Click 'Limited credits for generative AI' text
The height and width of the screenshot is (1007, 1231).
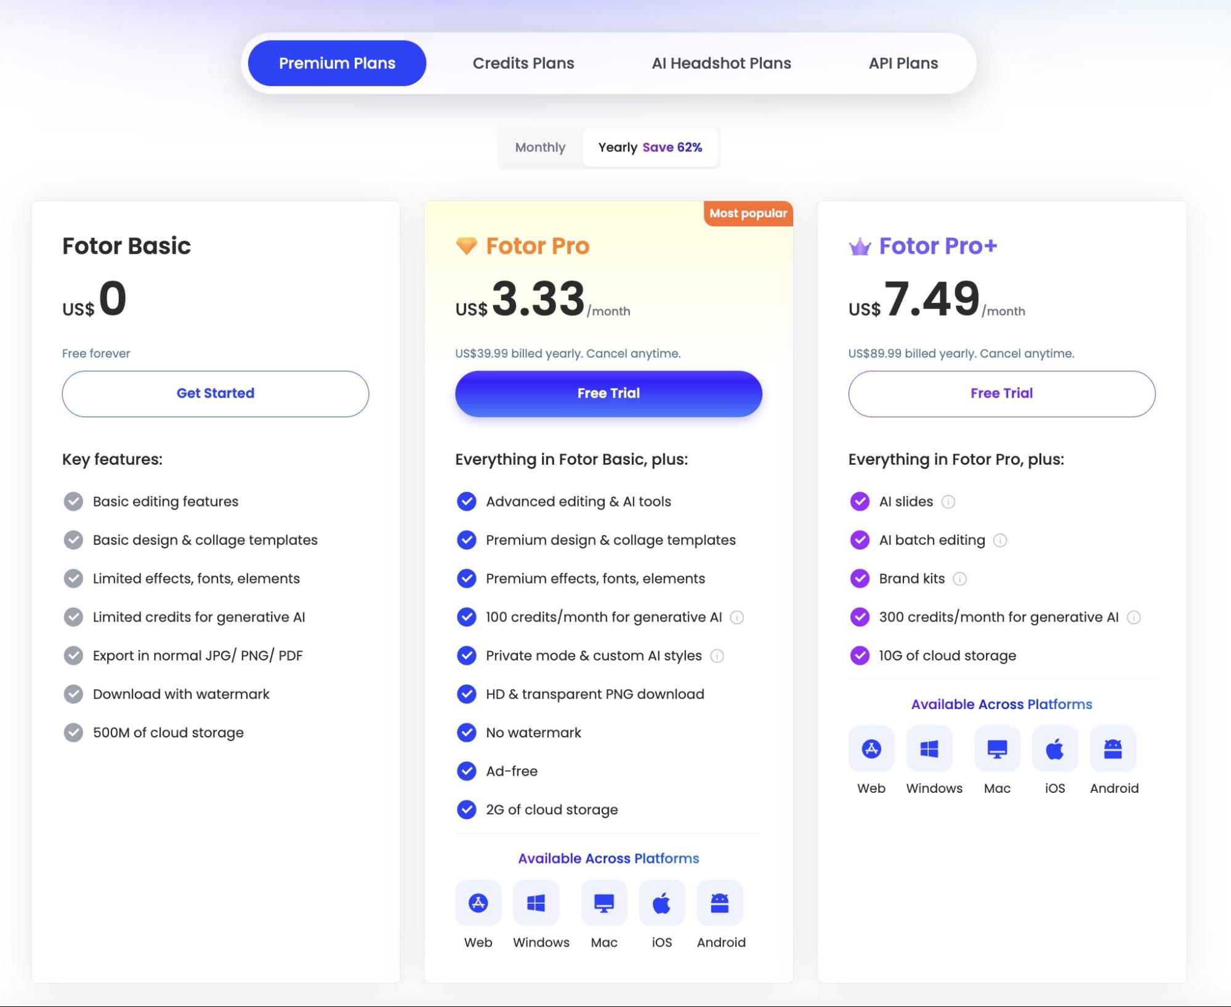(x=199, y=617)
